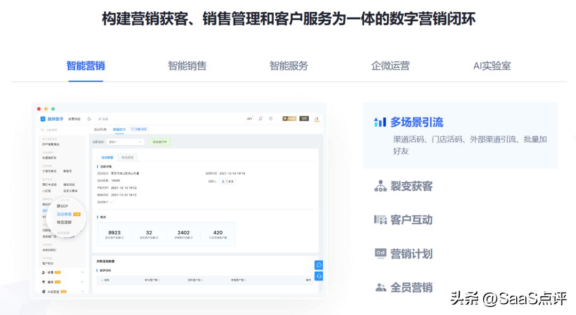Click the help question-mark icon in the header
Viewport: 576px width, 315px height.
point(270,119)
